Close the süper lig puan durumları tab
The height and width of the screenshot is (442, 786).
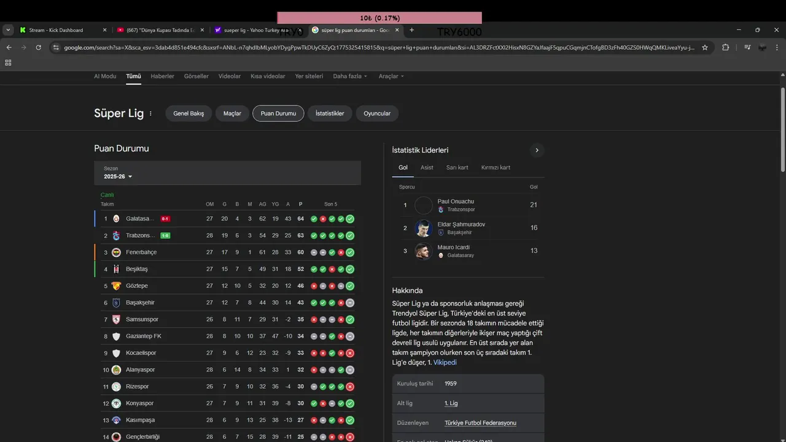[397, 30]
